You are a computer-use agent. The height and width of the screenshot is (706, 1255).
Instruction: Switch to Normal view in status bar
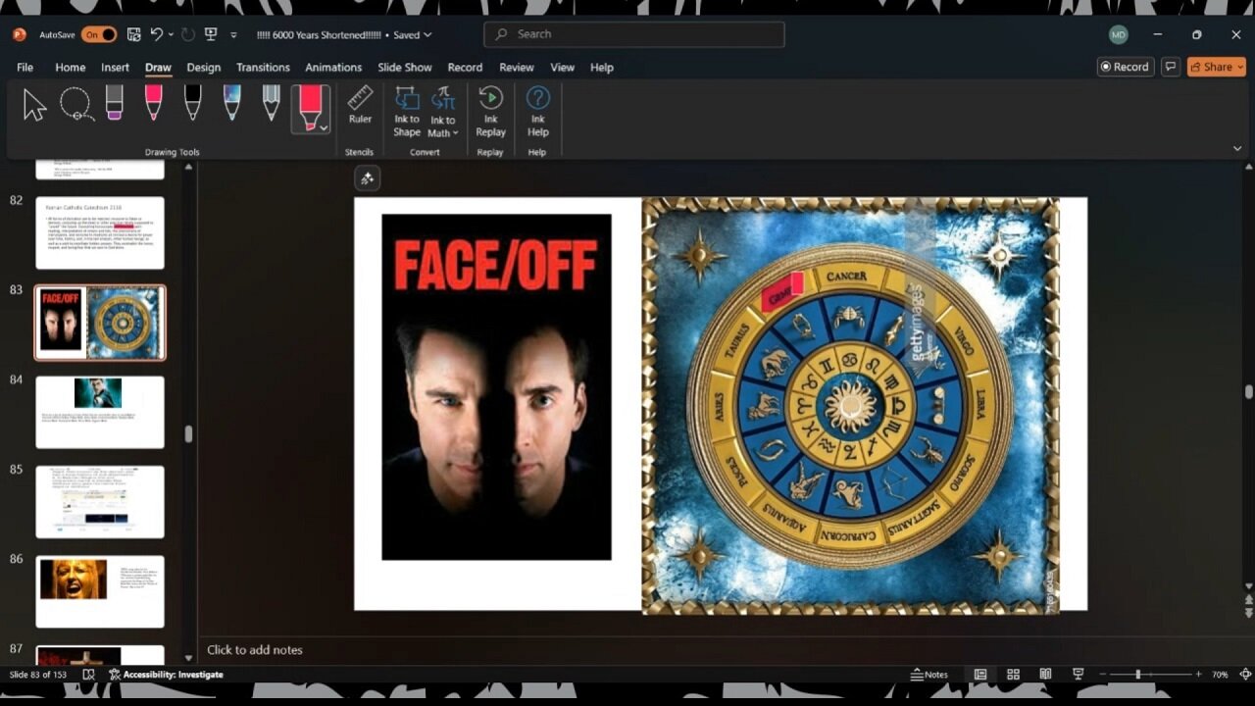980,675
